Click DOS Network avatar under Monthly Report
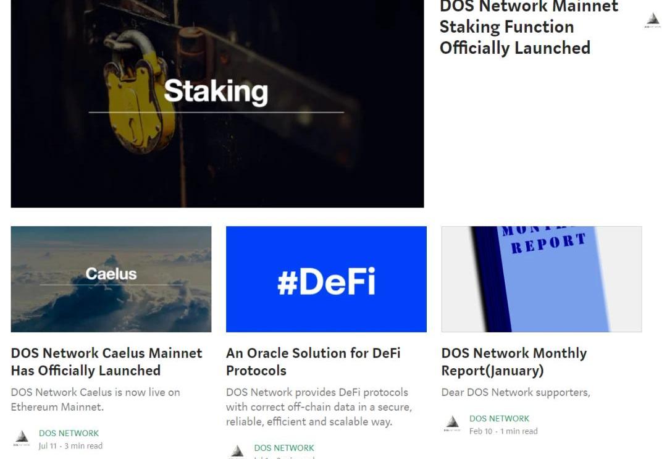Image resolution: width=667 pixels, height=459 pixels. coord(452,424)
